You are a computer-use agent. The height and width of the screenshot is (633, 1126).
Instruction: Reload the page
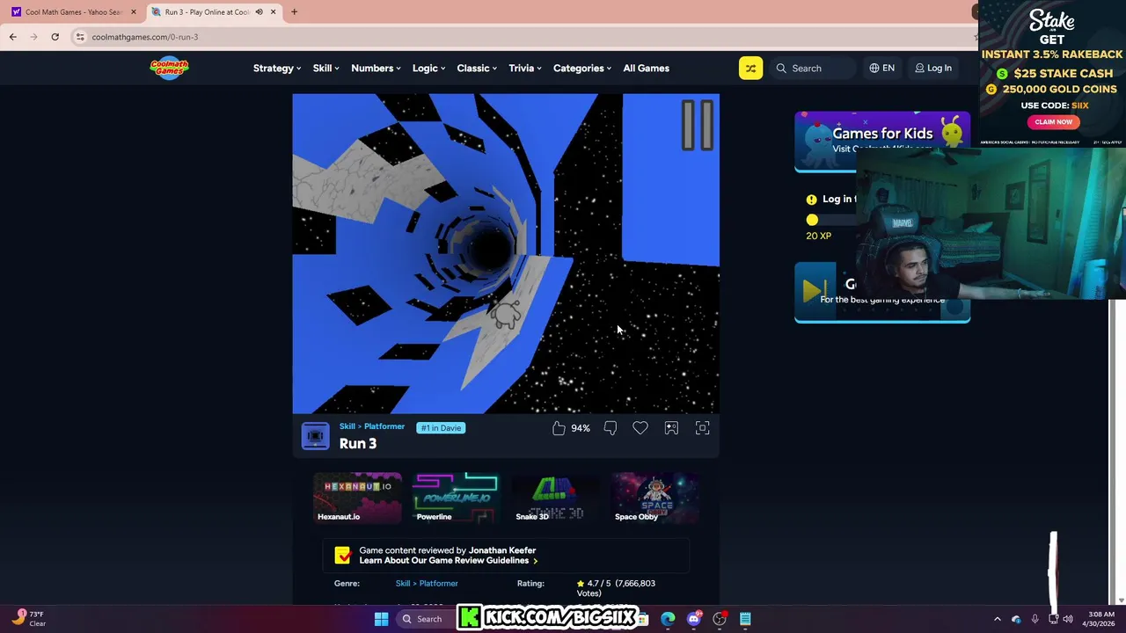point(55,37)
